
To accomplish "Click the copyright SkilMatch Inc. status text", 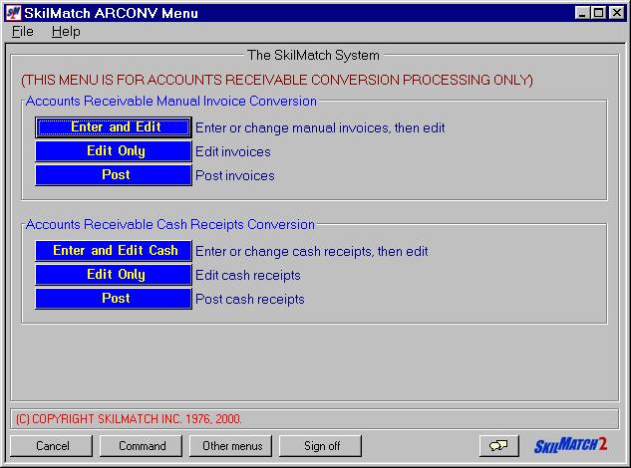I will (129, 419).
